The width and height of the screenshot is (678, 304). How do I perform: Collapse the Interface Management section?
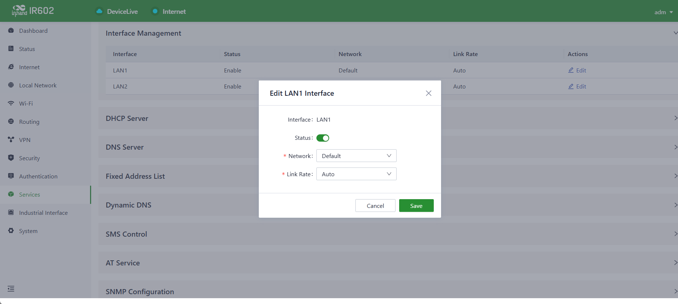(x=675, y=33)
